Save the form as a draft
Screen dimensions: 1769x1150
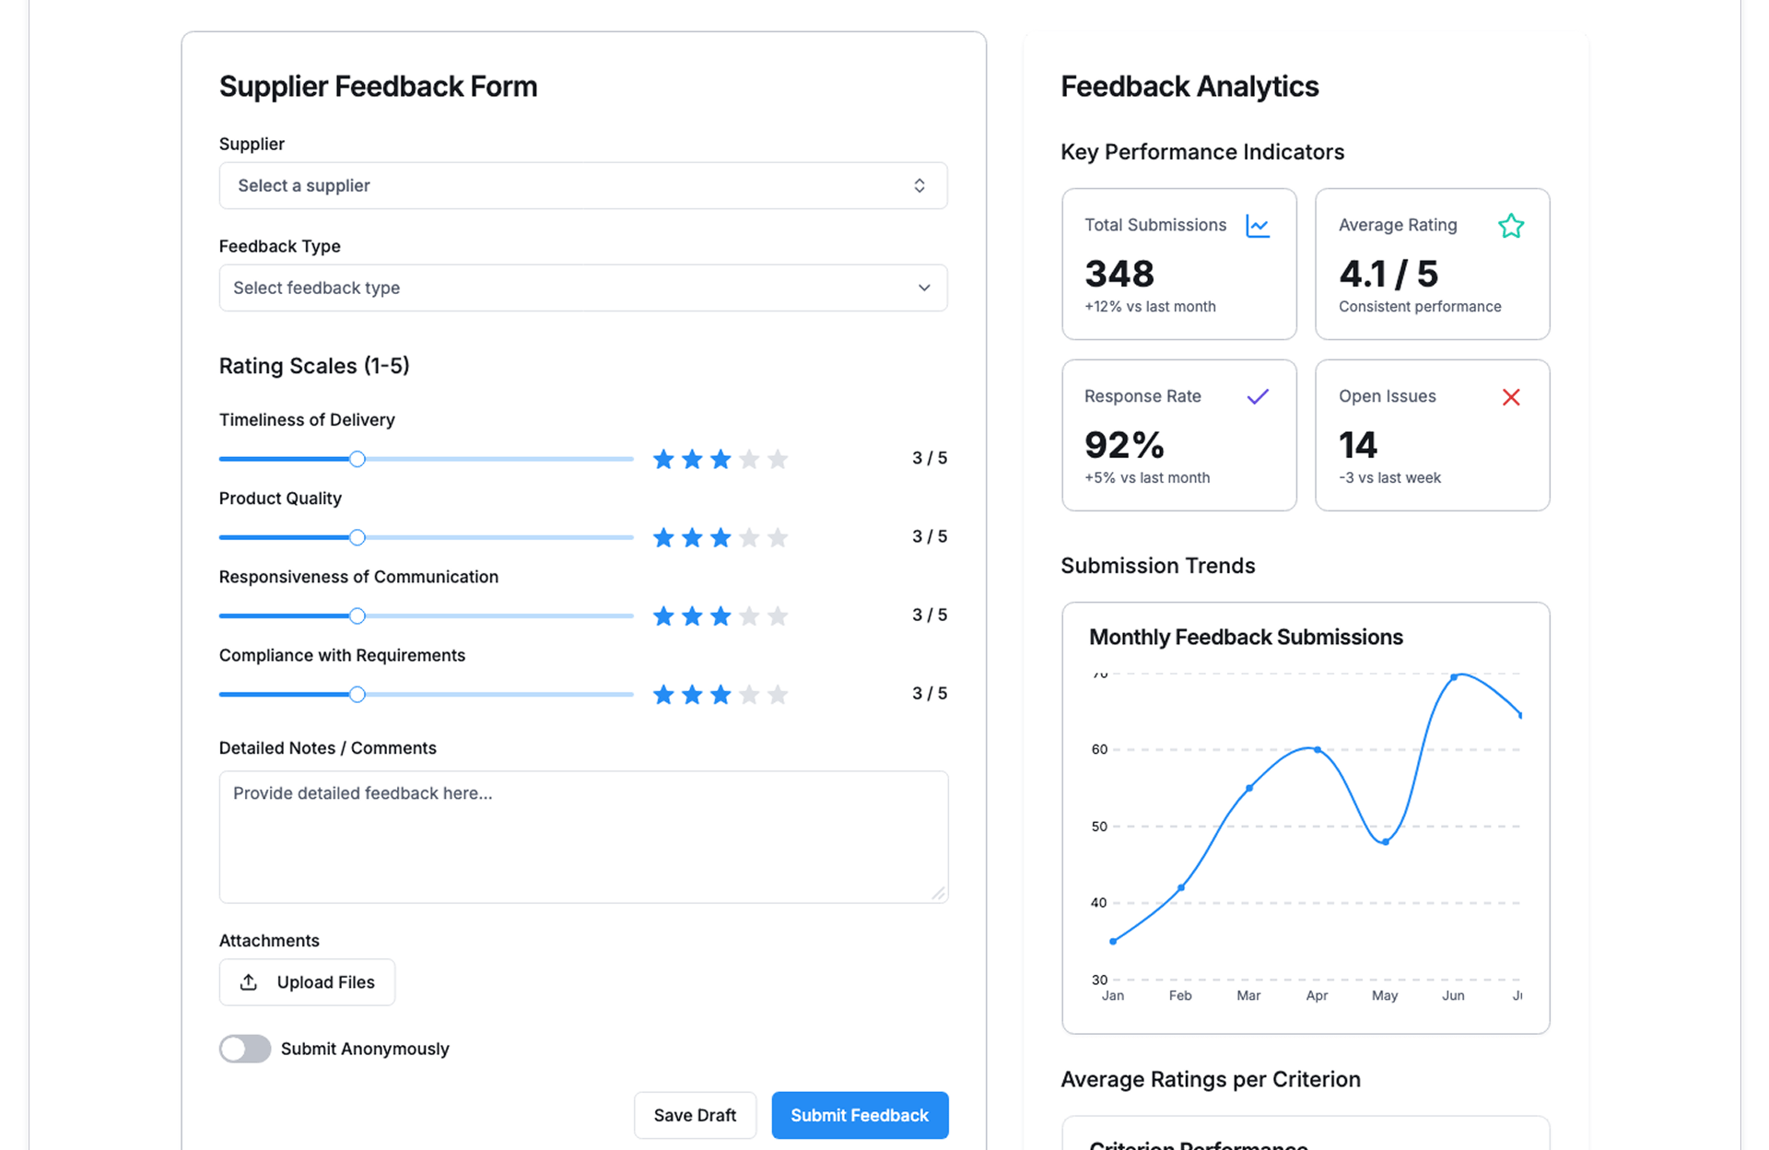pos(695,1115)
